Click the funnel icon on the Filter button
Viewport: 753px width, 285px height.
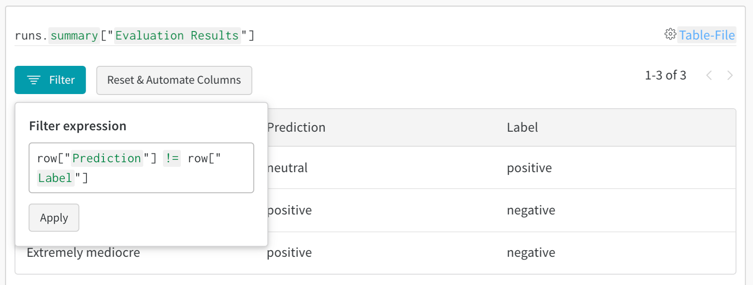pyautogui.click(x=33, y=80)
